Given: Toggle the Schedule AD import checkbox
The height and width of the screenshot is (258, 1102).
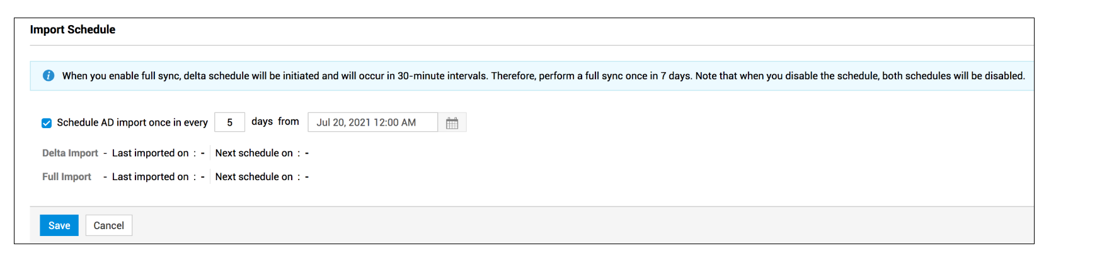Looking at the screenshot, I should pyautogui.click(x=47, y=123).
